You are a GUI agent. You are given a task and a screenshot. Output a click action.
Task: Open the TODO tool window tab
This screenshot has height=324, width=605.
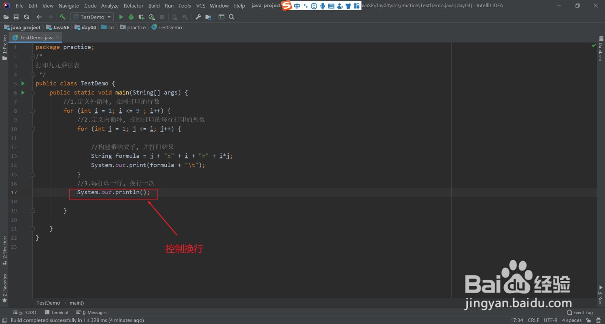coord(25,313)
